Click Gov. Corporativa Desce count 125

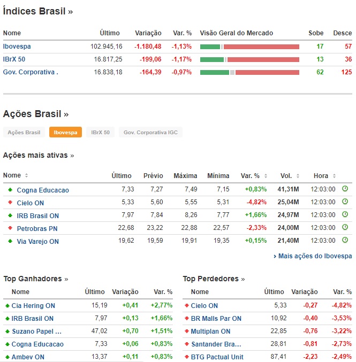pos(346,72)
